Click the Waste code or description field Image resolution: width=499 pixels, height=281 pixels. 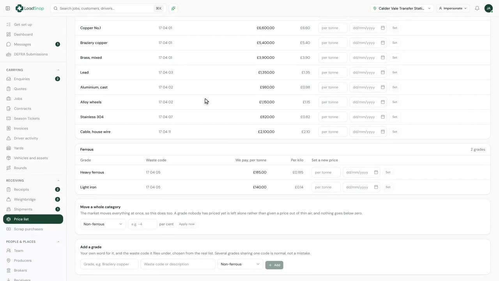[178, 264]
